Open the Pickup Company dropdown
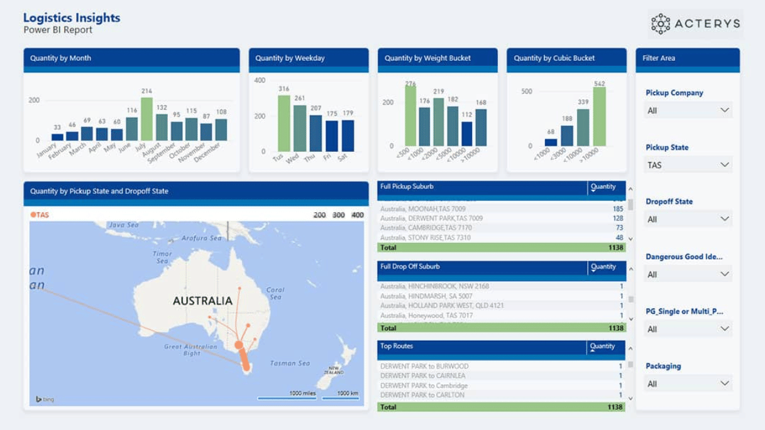Image resolution: width=765 pixels, height=430 pixels. [x=688, y=110]
